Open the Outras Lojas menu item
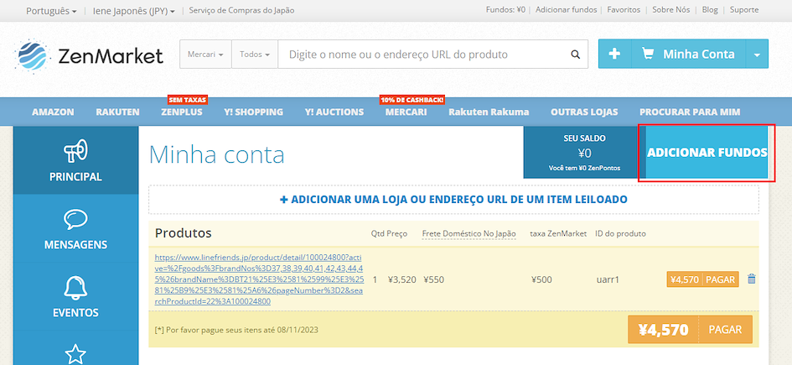 click(x=584, y=112)
